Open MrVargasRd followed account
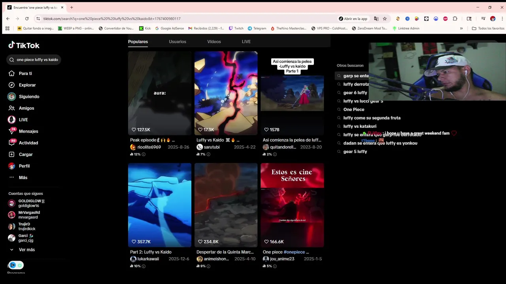 [24, 215]
